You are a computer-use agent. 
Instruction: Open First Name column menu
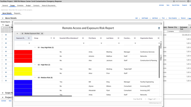(101, 38)
